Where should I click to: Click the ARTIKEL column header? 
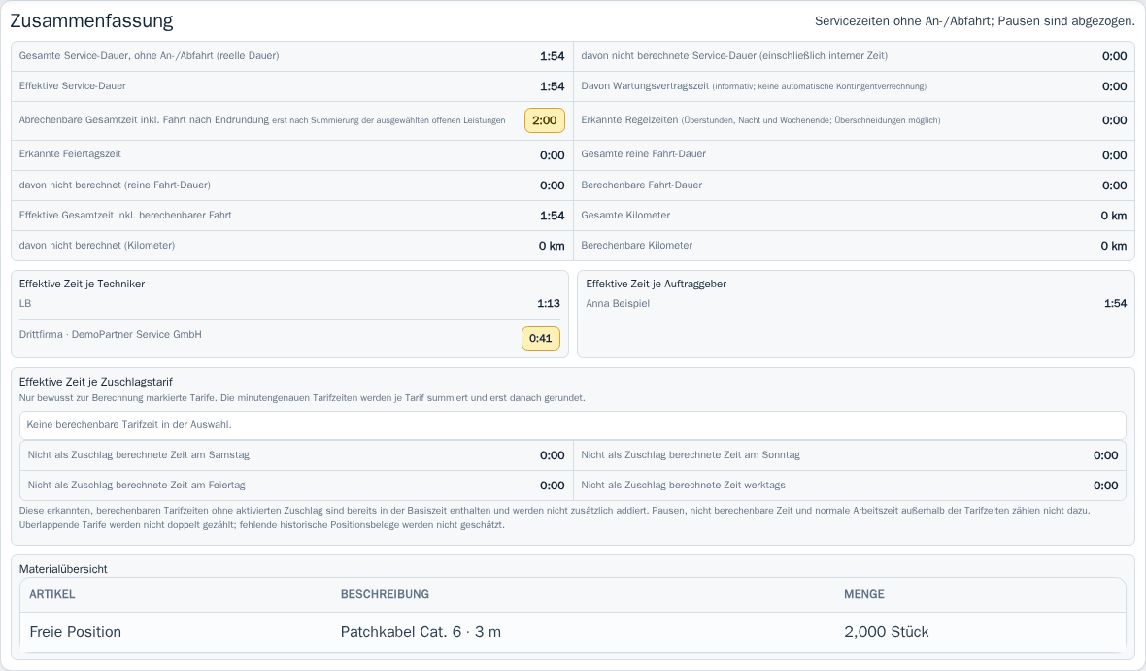pos(52,594)
